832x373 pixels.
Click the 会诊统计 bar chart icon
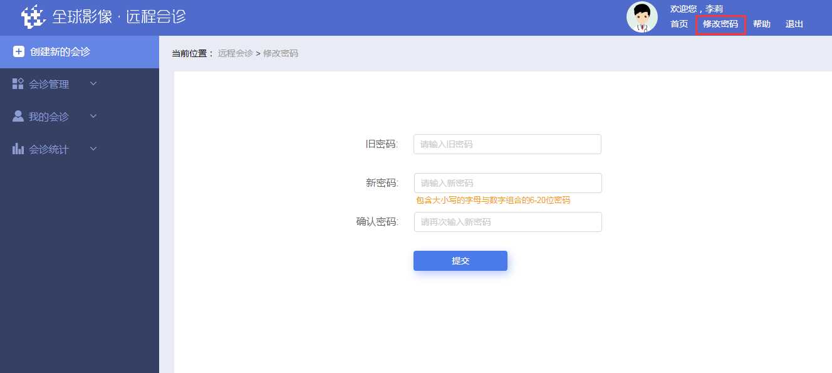coord(18,149)
